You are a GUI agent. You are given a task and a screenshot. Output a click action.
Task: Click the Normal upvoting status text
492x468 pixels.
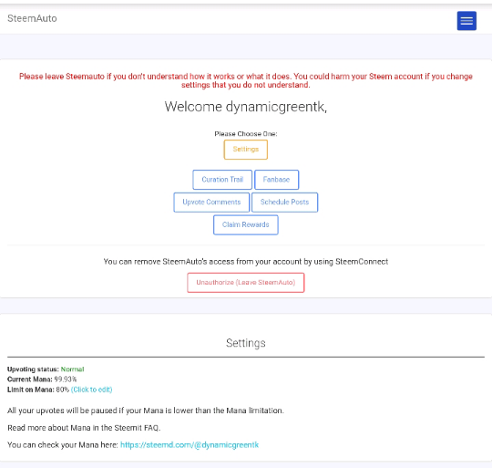pos(72,369)
